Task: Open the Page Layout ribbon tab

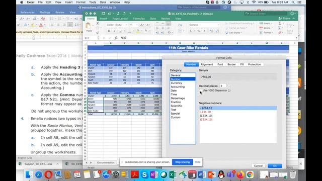Action: [120, 19]
